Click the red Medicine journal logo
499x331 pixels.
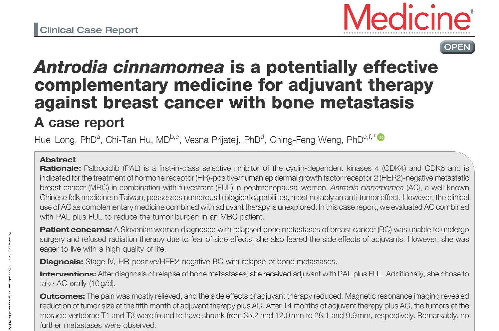coord(407,17)
